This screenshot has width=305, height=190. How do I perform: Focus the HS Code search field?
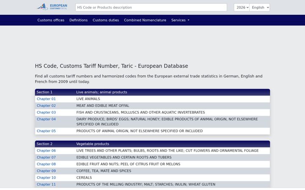[x=151, y=7]
